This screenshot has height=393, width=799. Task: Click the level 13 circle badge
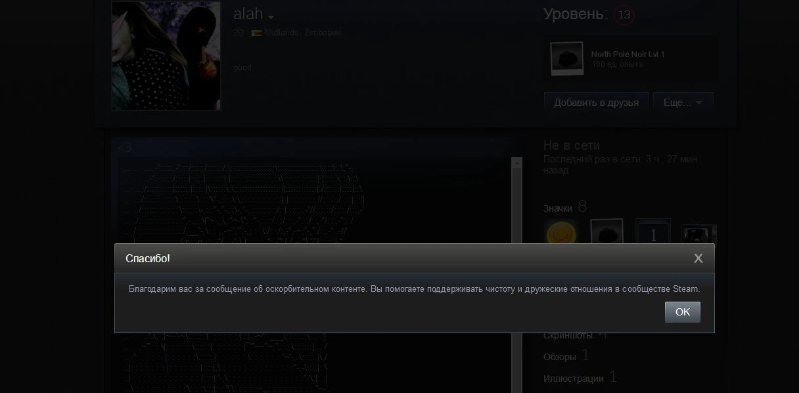pyautogui.click(x=624, y=14)
